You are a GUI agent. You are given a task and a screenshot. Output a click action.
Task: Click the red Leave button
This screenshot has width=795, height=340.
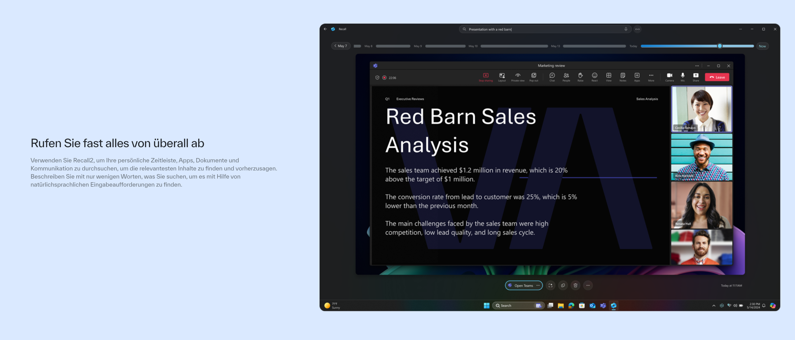pos(717,77)
